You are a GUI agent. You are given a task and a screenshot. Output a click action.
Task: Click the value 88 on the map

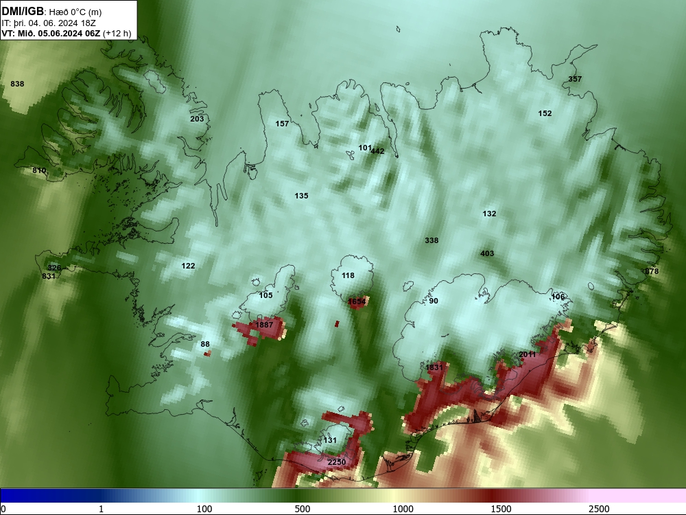pyautogui.click(x=205, y=344)
